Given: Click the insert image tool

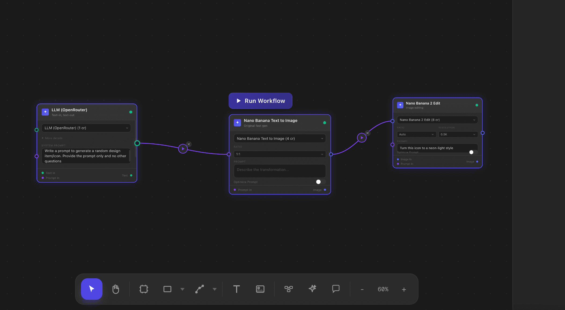Looking at the screenshot, I should (260, 289).
